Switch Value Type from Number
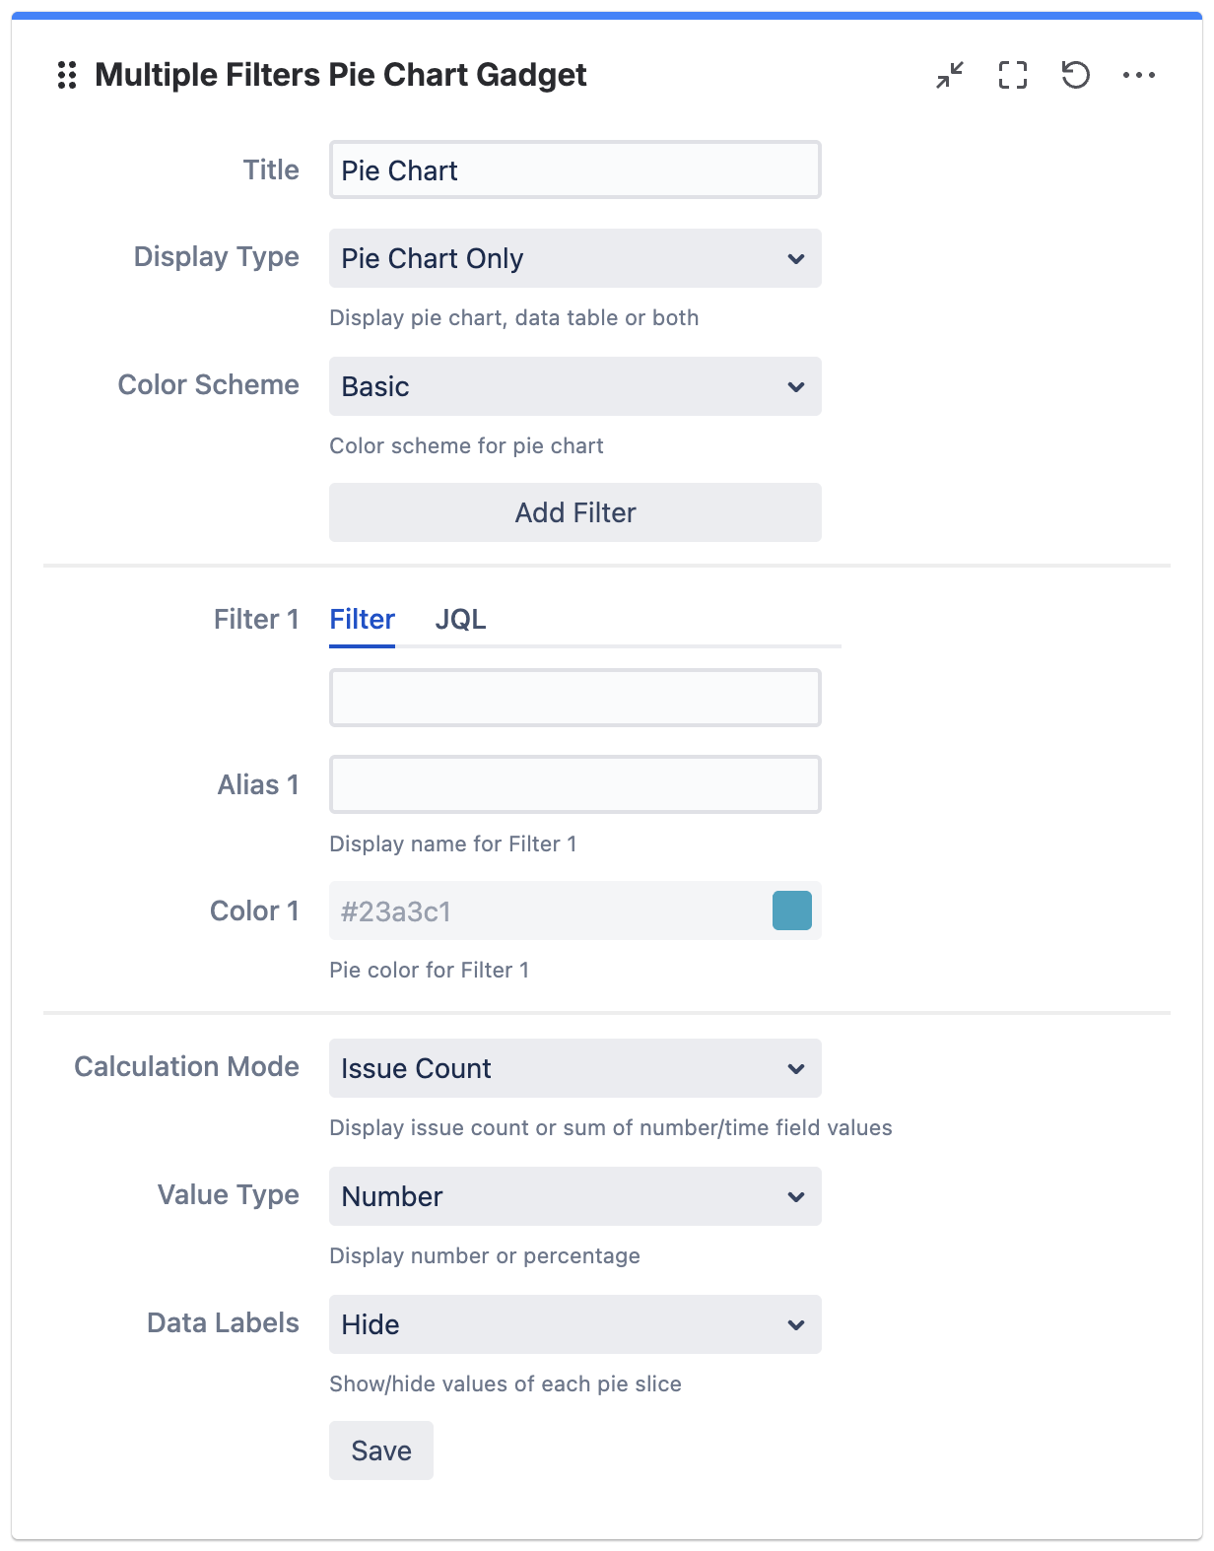 (574, 1196)
